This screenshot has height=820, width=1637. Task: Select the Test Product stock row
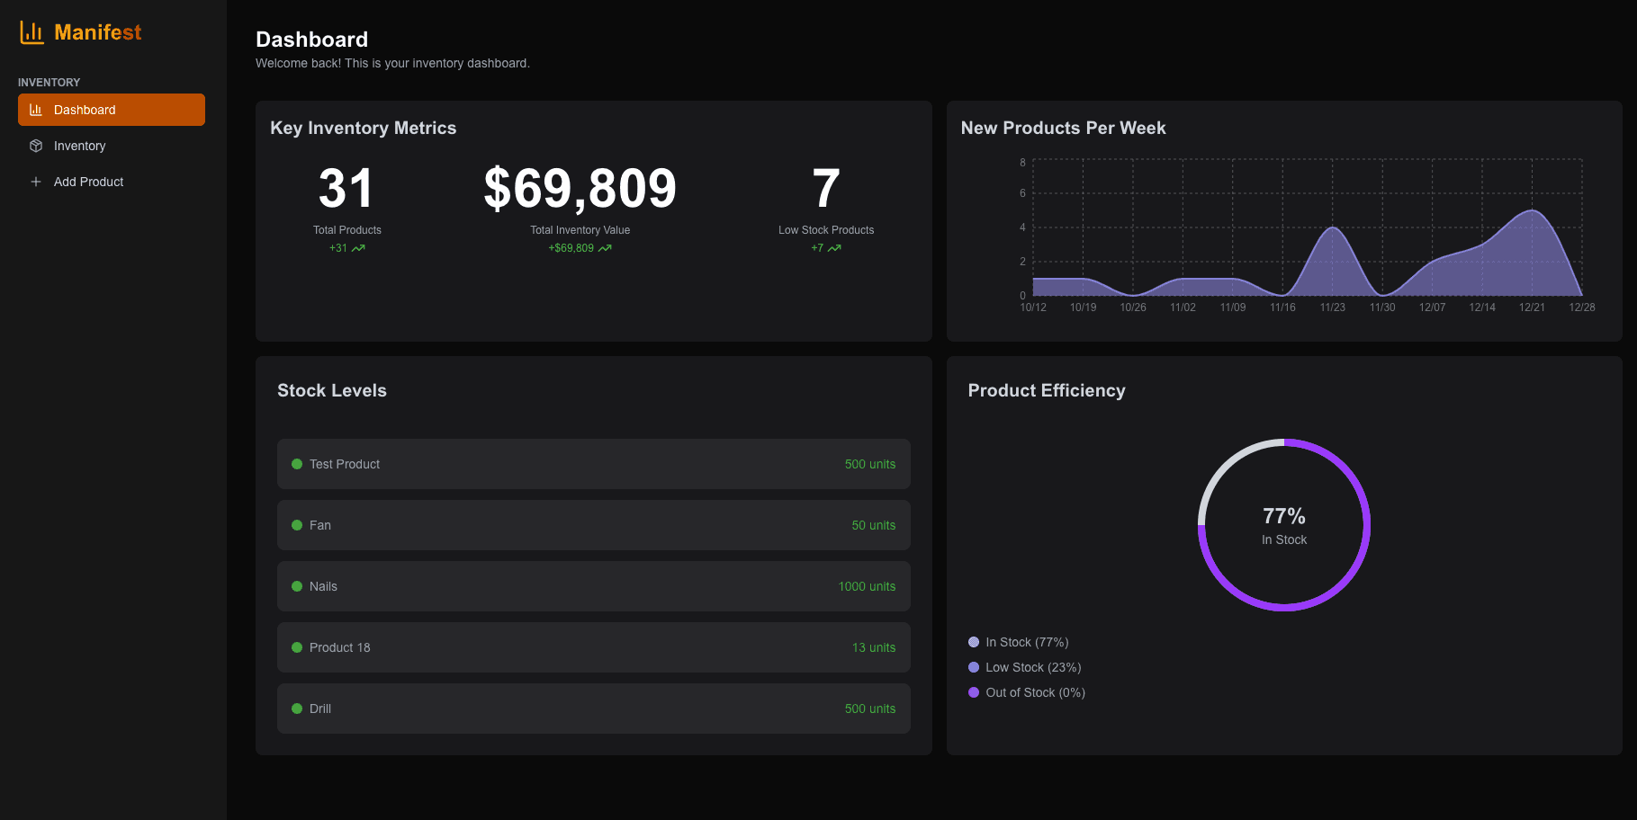pyautogui.click(x=593, y=464)
